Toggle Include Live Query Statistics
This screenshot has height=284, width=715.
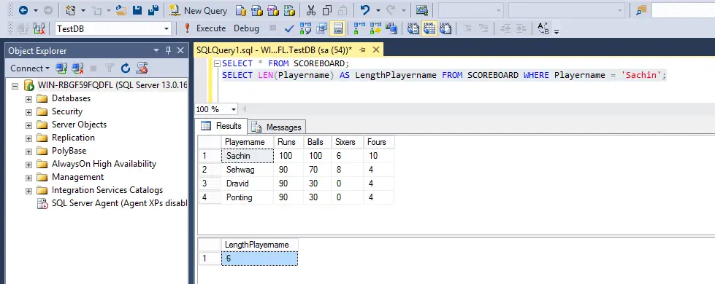click(x=375, y=28)
